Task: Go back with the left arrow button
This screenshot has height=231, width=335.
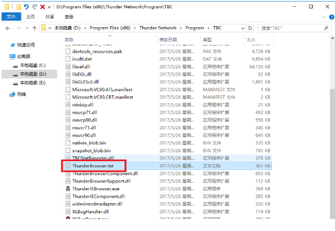Action: [8, 28]
